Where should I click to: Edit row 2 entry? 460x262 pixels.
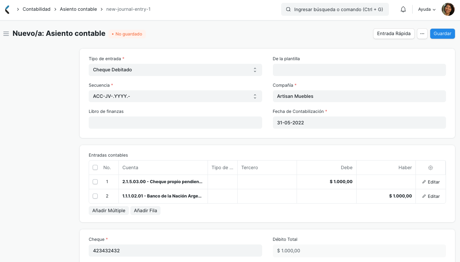pos(431,196)
